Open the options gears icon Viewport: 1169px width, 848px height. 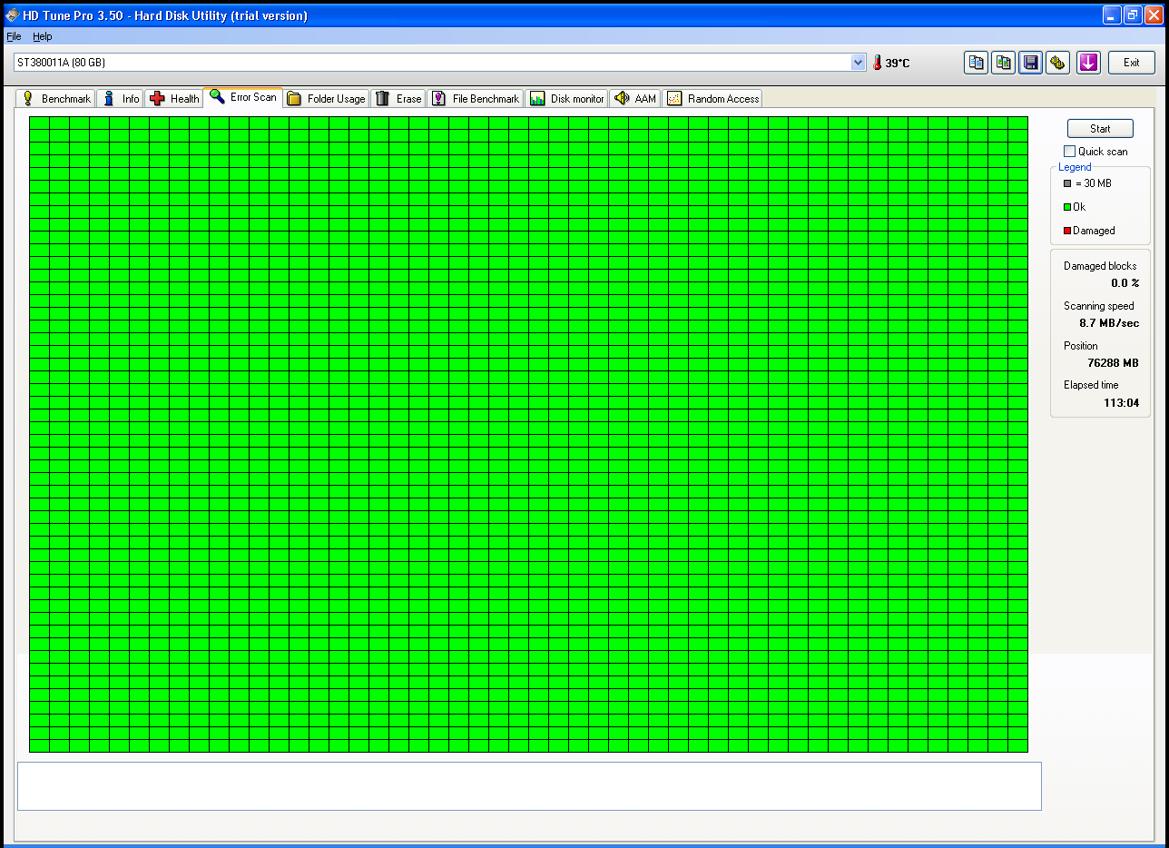pos(1057,63)
